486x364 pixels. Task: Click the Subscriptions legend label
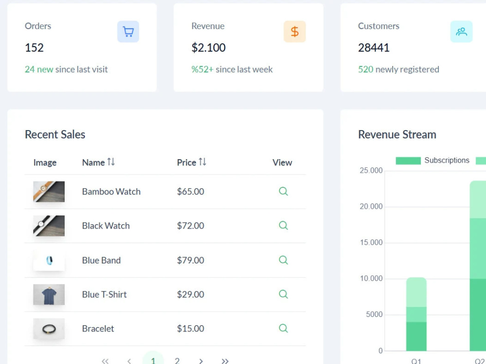[x=447, y=160]
